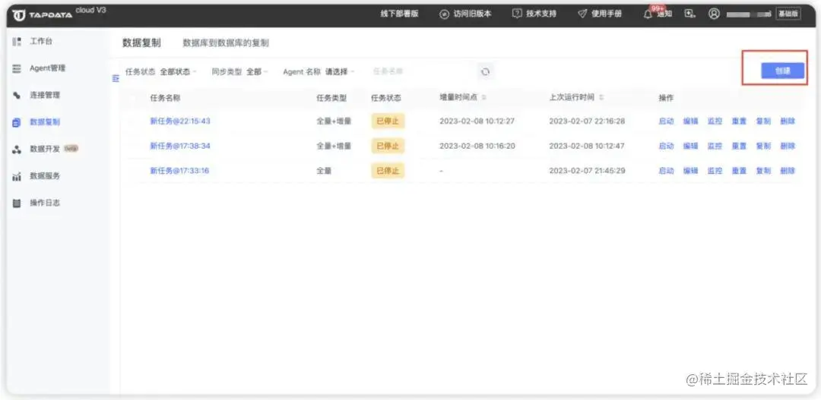
Task: Monitor task 新任务@17:33:16 via 监控
Action: [715, 171]
